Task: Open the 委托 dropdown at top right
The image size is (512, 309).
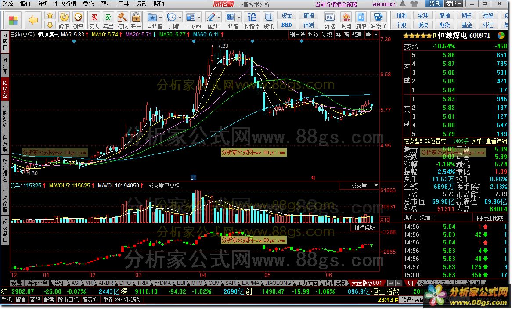Action: click(454, 4)
